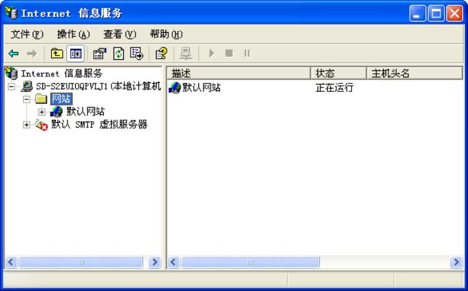Click the left pane scroll right arrow
This screenshot has height=291, width=468.
155,262
